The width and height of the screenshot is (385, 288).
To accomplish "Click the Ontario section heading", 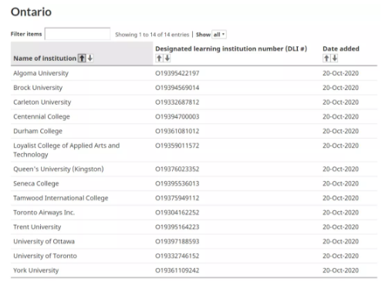I will click(x=31, y=12).
